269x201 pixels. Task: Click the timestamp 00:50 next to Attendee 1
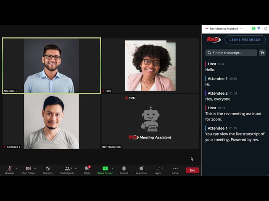233,79
